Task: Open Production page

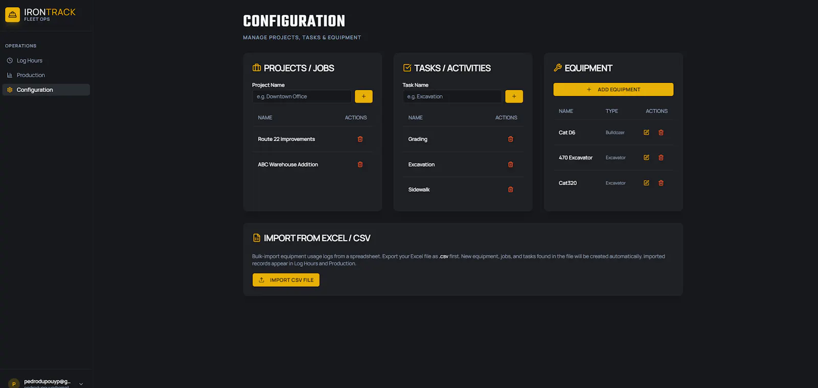Action: 46,75
